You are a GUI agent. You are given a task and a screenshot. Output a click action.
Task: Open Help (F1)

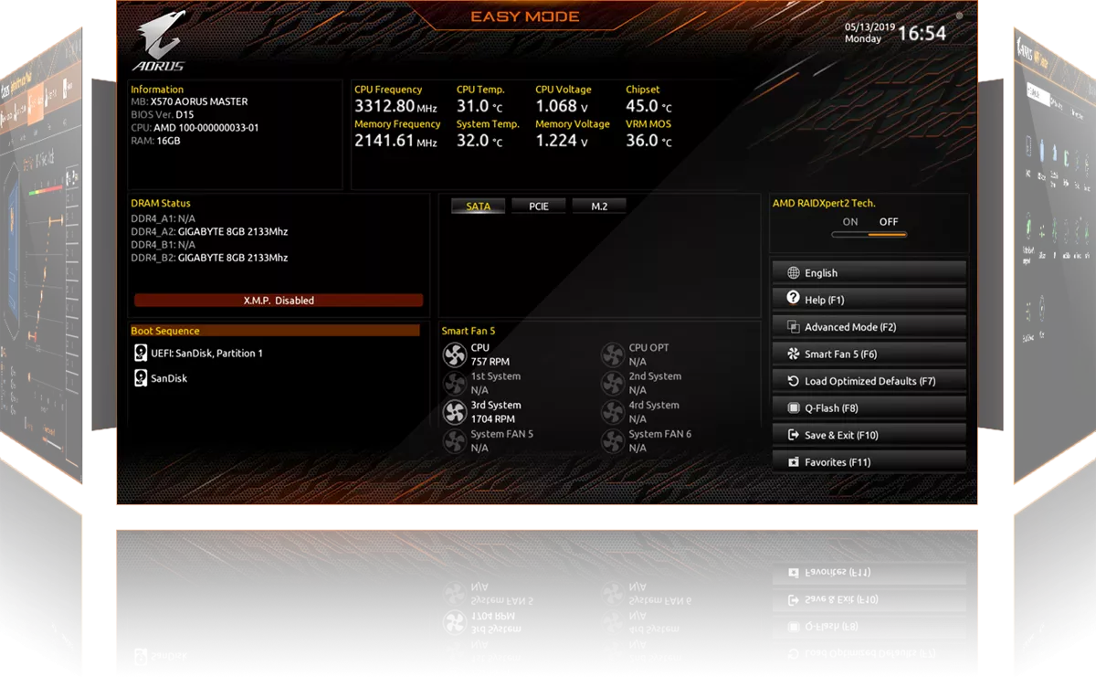click(869, 299)
